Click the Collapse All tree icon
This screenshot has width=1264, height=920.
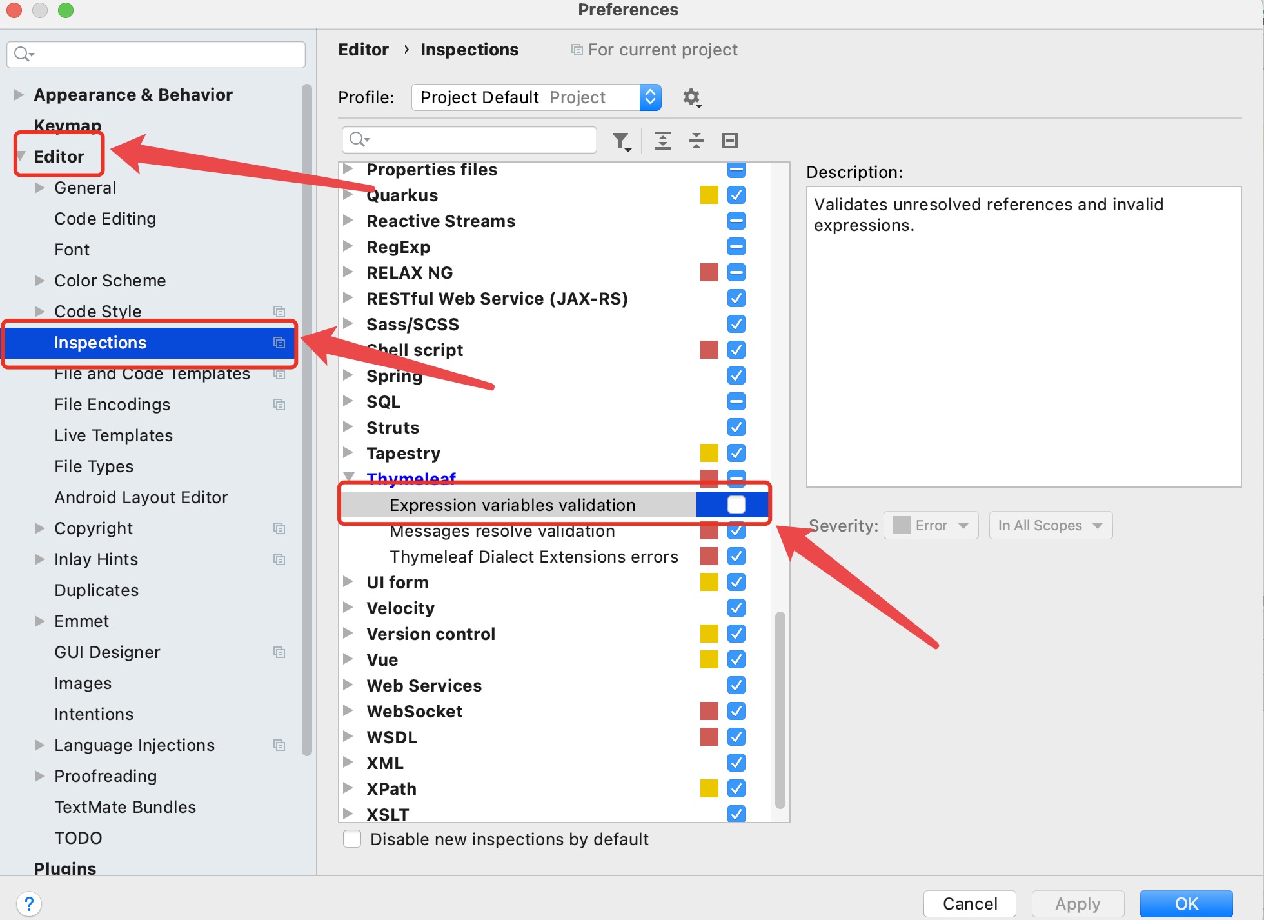pyautogui.click(x=696, y=141)
